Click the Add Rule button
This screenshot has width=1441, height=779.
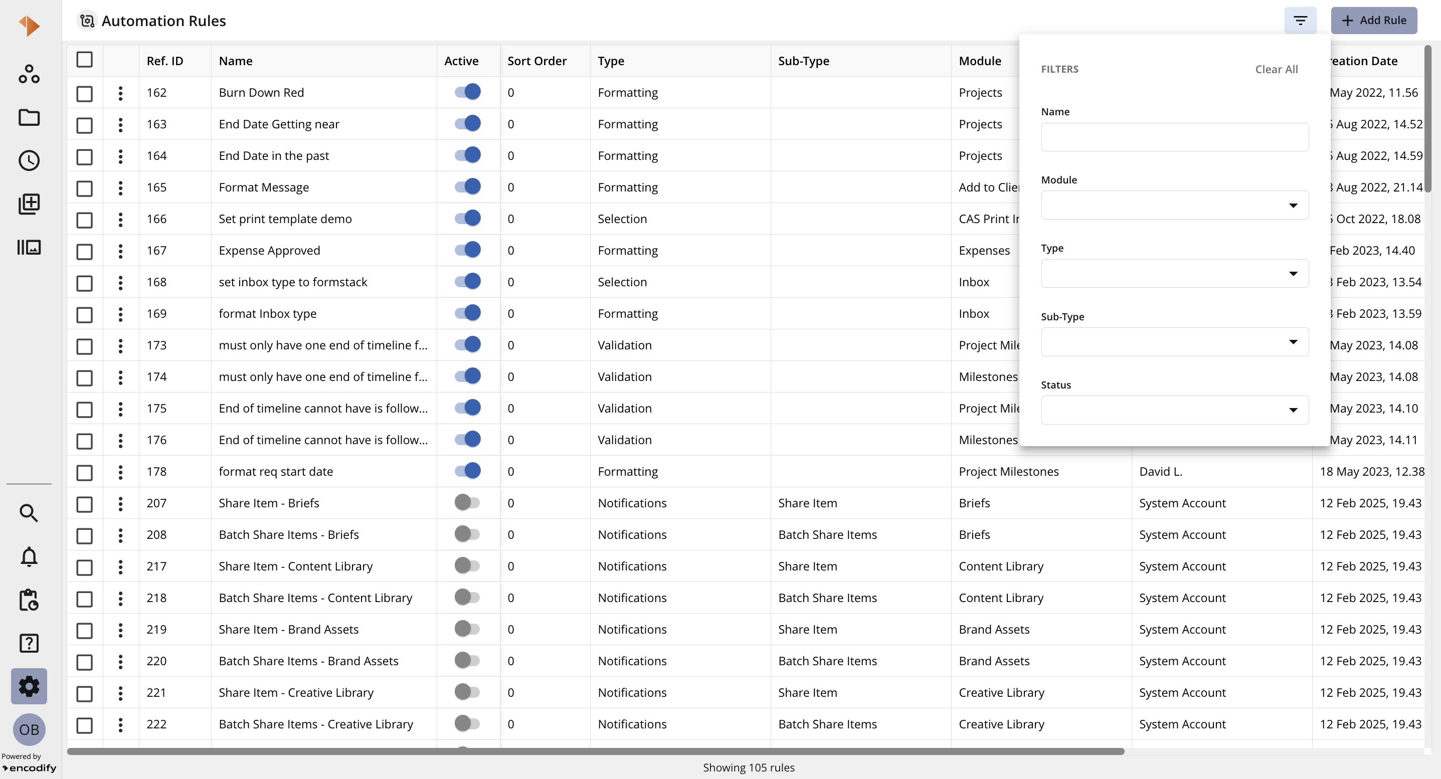(1374, 21)
